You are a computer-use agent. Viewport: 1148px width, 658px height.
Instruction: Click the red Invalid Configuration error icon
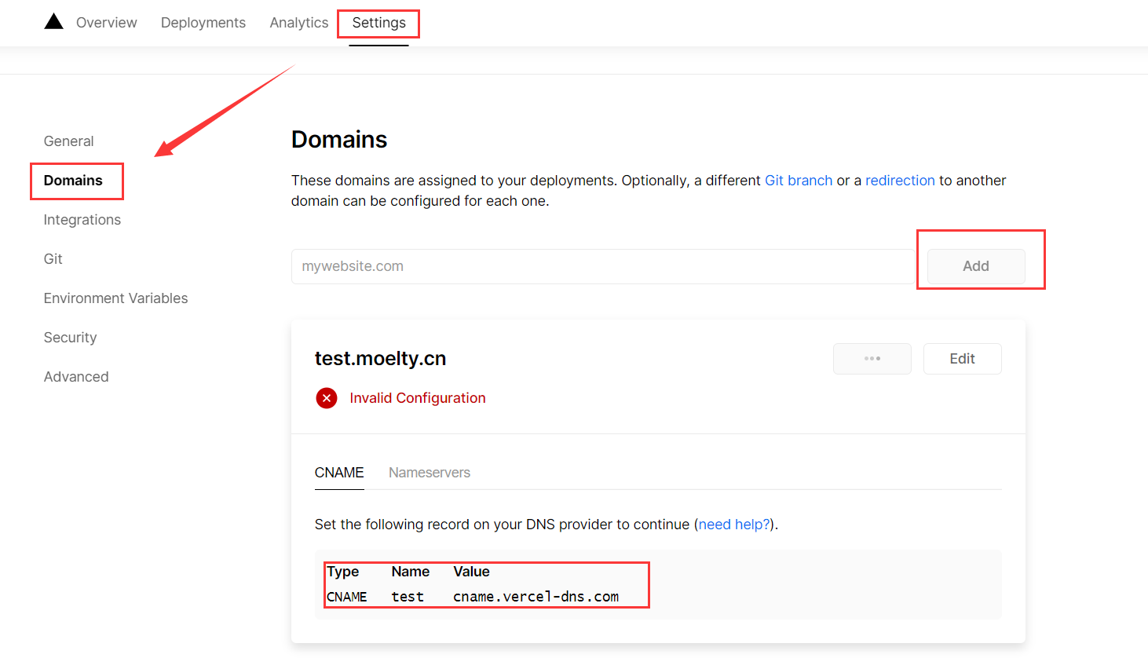tap(327, 398)
